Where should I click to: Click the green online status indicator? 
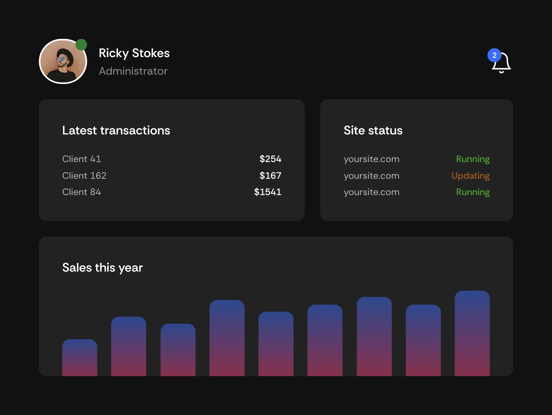(x=81, y=45)
